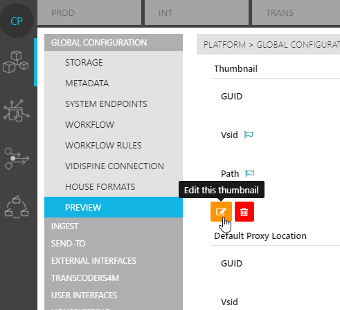Click the flag icon next to Vsid

pyautogui.click(x=249, y=135)
